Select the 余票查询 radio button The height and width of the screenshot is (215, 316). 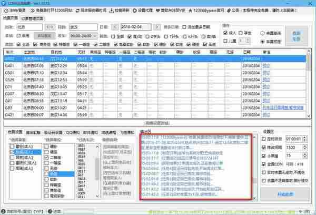pos(263,31)
